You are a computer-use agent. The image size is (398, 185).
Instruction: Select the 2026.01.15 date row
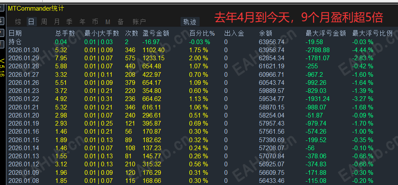24,140
